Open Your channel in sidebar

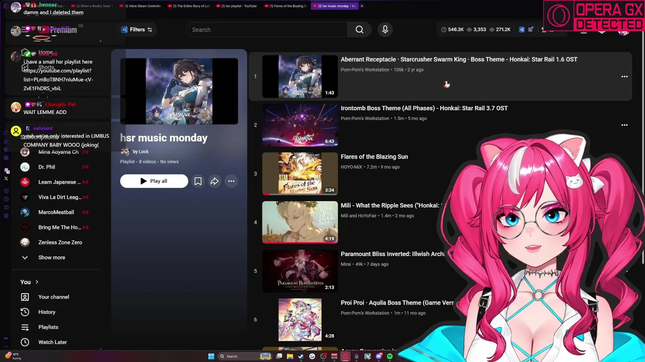tap(53, 297)
